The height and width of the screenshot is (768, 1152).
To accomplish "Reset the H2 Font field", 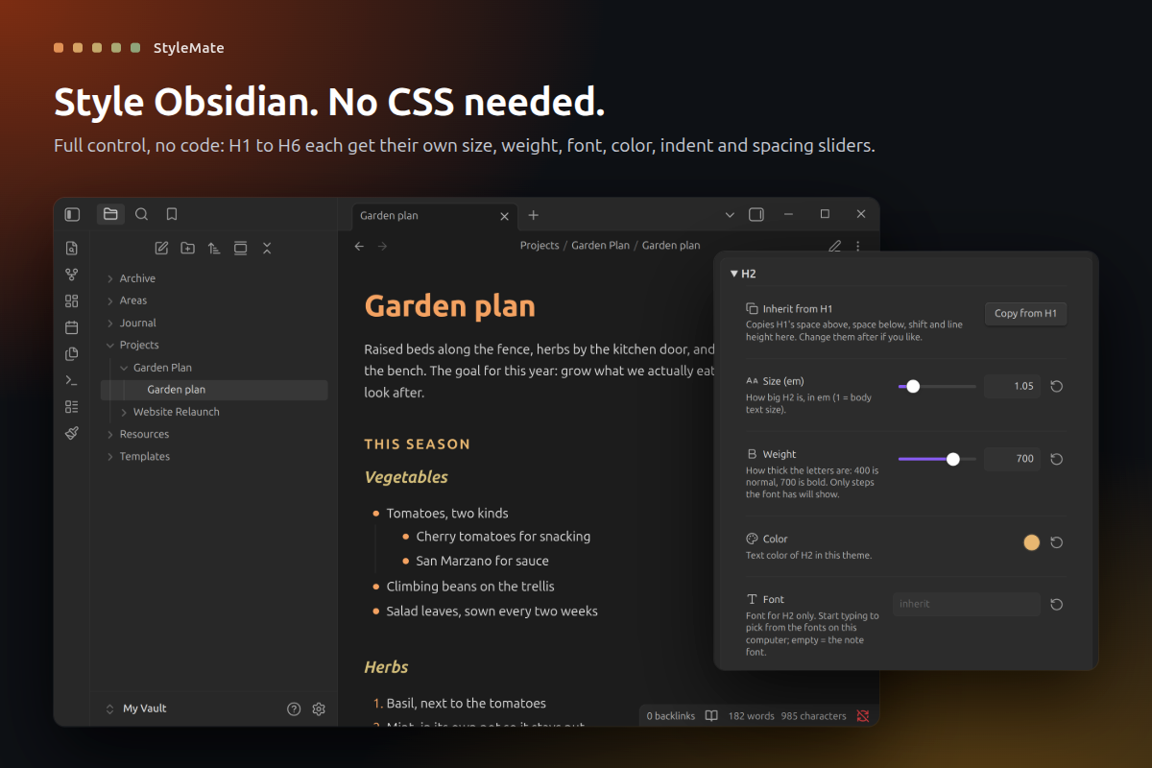I will (1057, 604).
